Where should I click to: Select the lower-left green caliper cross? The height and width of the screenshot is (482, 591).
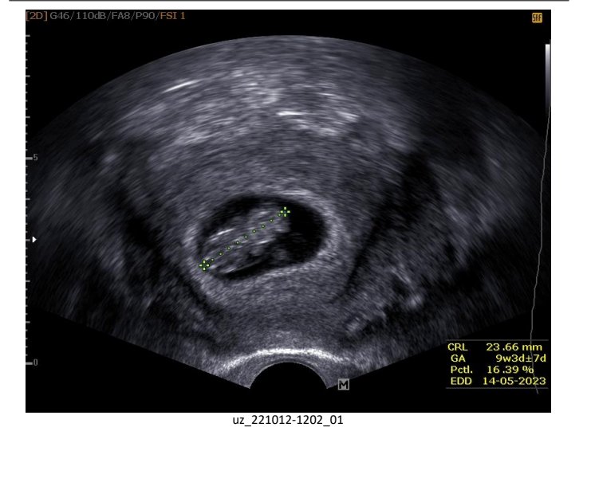click(204, 265)
